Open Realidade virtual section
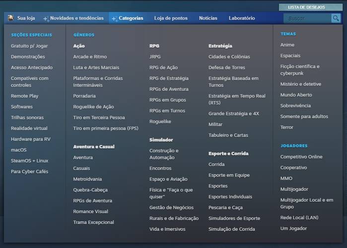 pyautogui.click(x=29, y=128)
